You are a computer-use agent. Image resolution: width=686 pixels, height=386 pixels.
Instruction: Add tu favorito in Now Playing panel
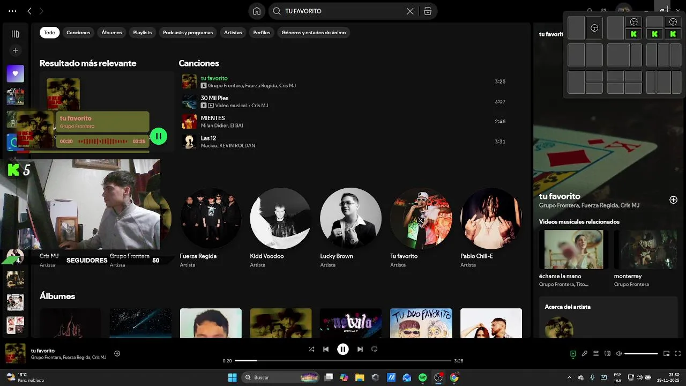[673, 200]
